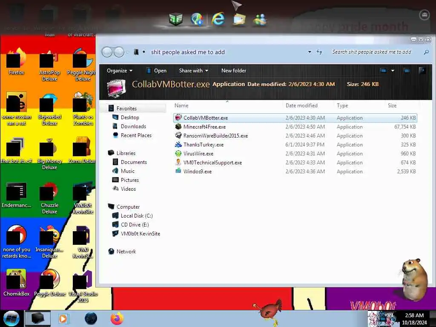This screenshot has height=327, width=436.
Task: Open Plants vs Zombies desktop shortcut
Action: click(x=83, y=109)
